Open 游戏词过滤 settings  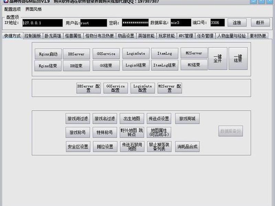[78, 118]
